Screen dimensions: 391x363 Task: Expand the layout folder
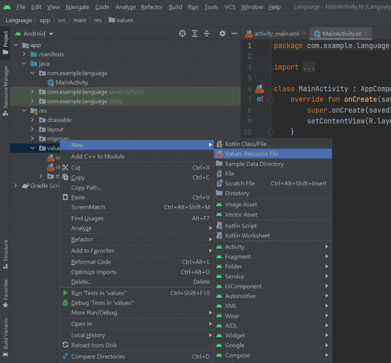click(x=32, y=129)
